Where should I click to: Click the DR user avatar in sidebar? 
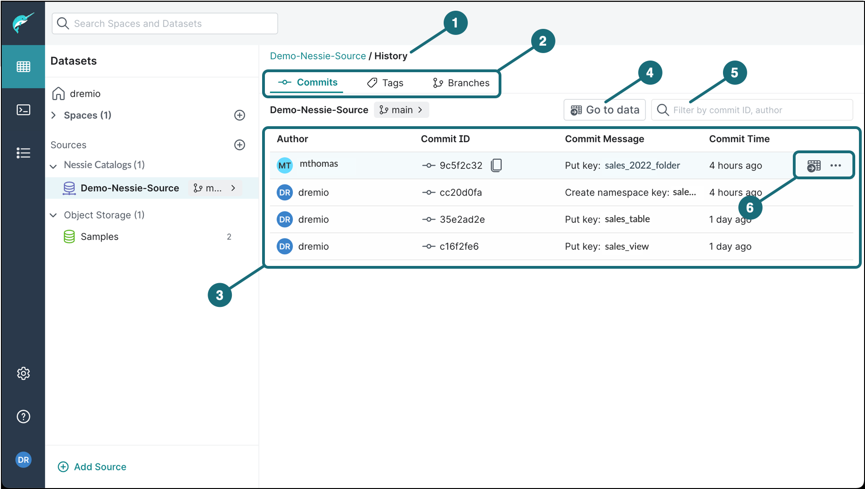coord(23,460)
